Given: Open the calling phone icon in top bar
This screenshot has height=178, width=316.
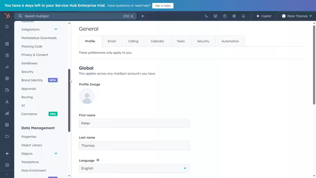Looking at the screenshot, I should tap(206, 16).
